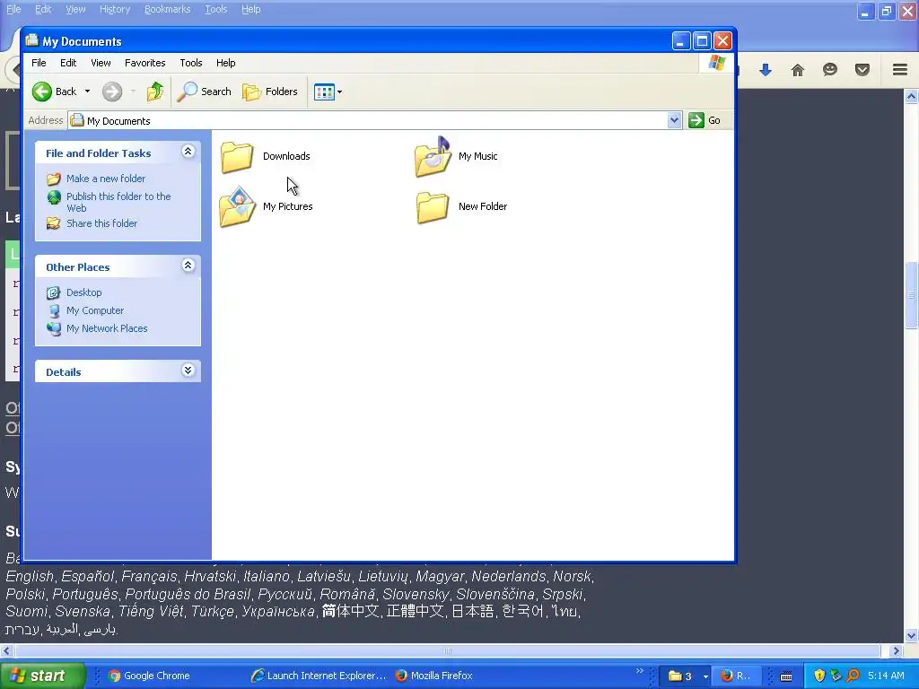The image size is (919, 689).
Task: Click the Up folder level icon
Action: coord(154,92)
